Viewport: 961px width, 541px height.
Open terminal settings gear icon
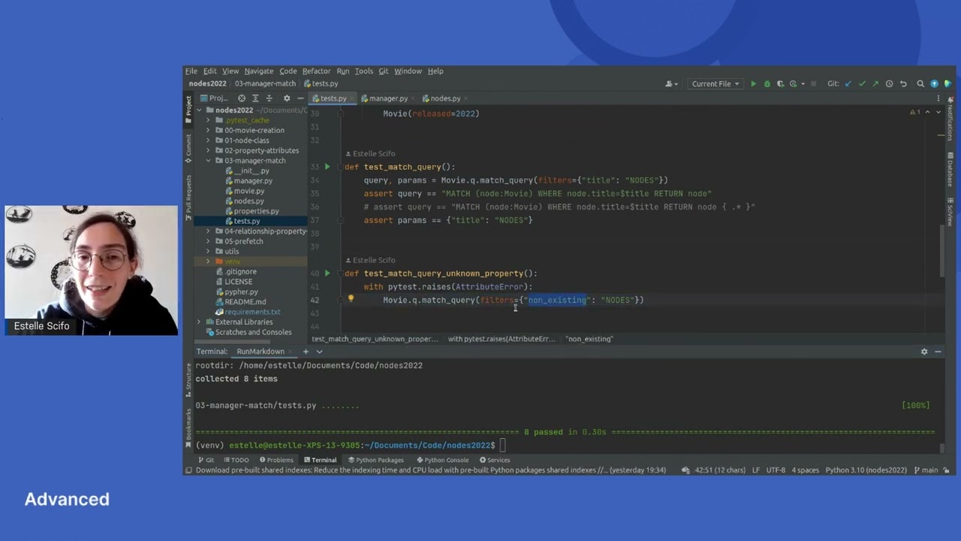(924, 352)
